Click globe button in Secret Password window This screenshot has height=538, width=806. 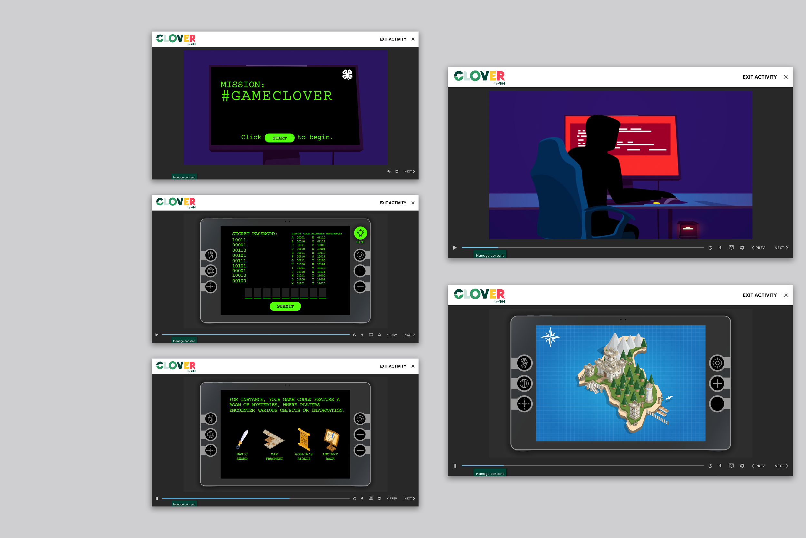pyautogui.click(x=211, y=271)
